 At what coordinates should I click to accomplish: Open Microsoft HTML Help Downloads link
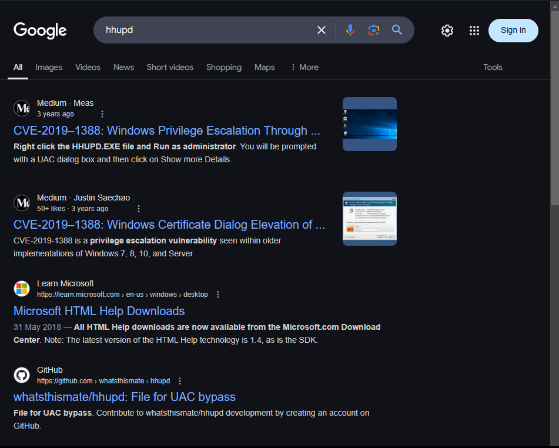pyautogui.click(x=99, y=311)
